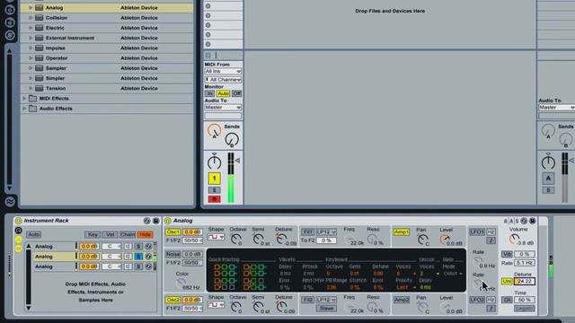The image size is (575, 323).
Task: Toggle the Amp2 switch
Action: pos(402,300)
